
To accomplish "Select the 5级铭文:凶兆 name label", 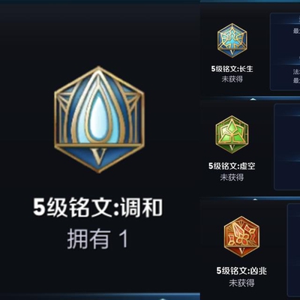I will (241, 271).
